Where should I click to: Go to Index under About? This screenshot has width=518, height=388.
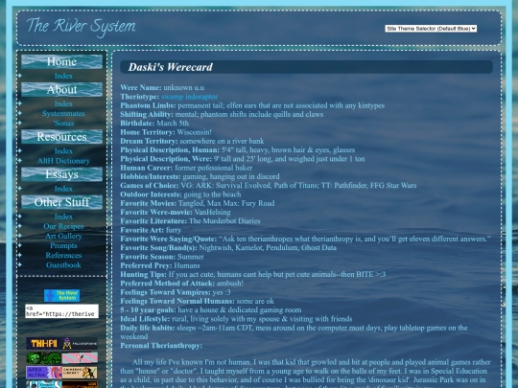63,103
